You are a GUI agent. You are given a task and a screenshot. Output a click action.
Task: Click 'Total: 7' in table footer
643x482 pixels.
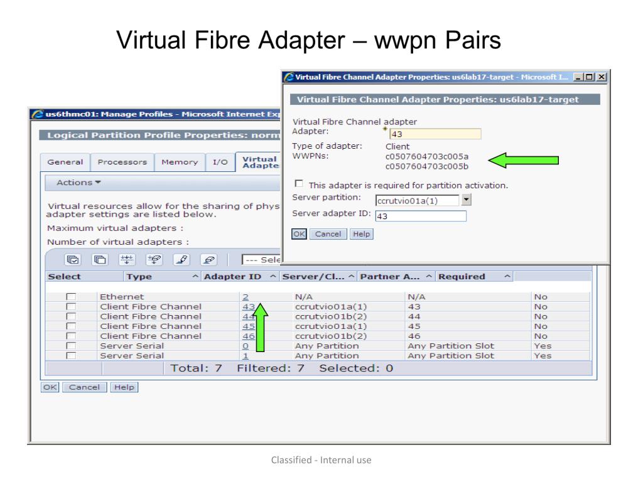(x=196, y=368)
